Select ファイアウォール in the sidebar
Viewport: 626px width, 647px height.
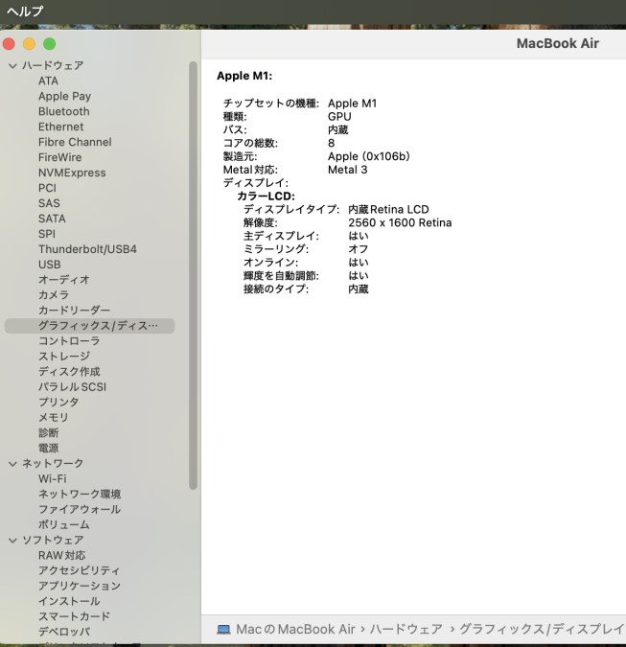(80, 509)
